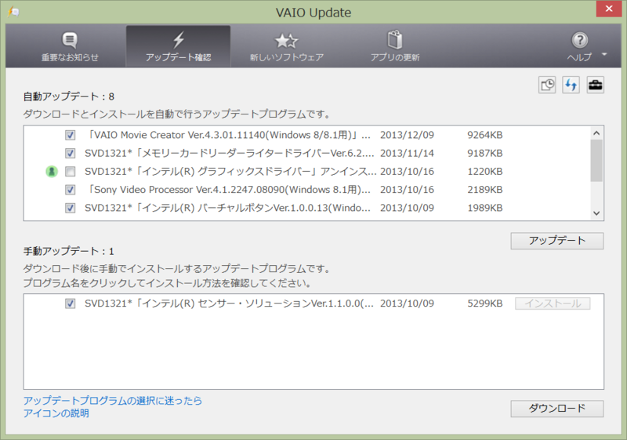The image size is (627, 440).
Task: Click the インストール button
Action: click(x=553, y=304)
